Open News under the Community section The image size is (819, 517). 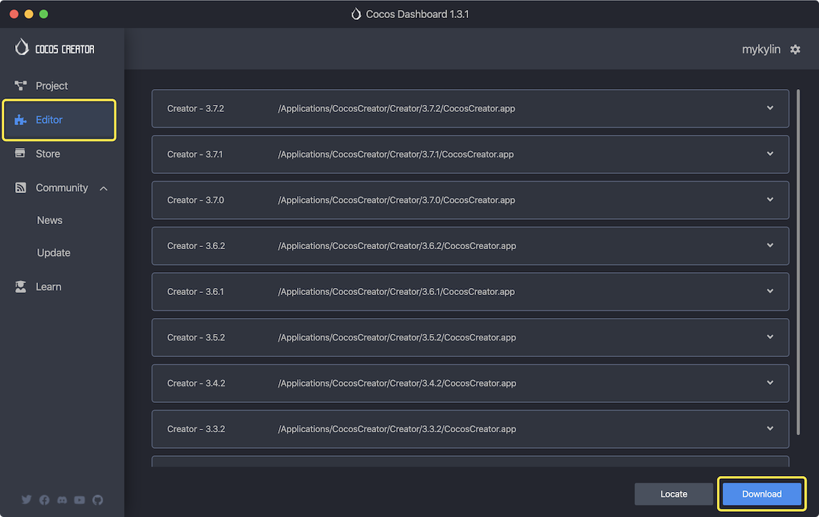[50, 220]
